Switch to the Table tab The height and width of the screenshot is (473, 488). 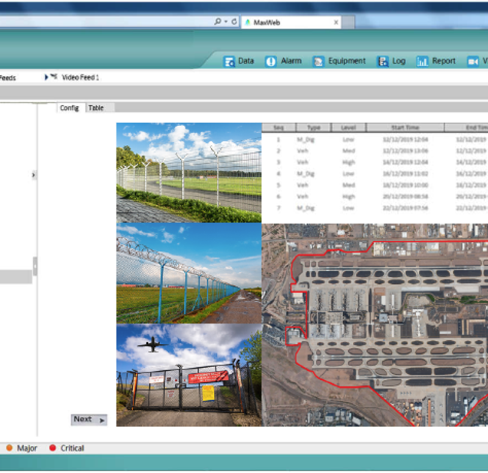pyautogui.click(x=96, y=108)
